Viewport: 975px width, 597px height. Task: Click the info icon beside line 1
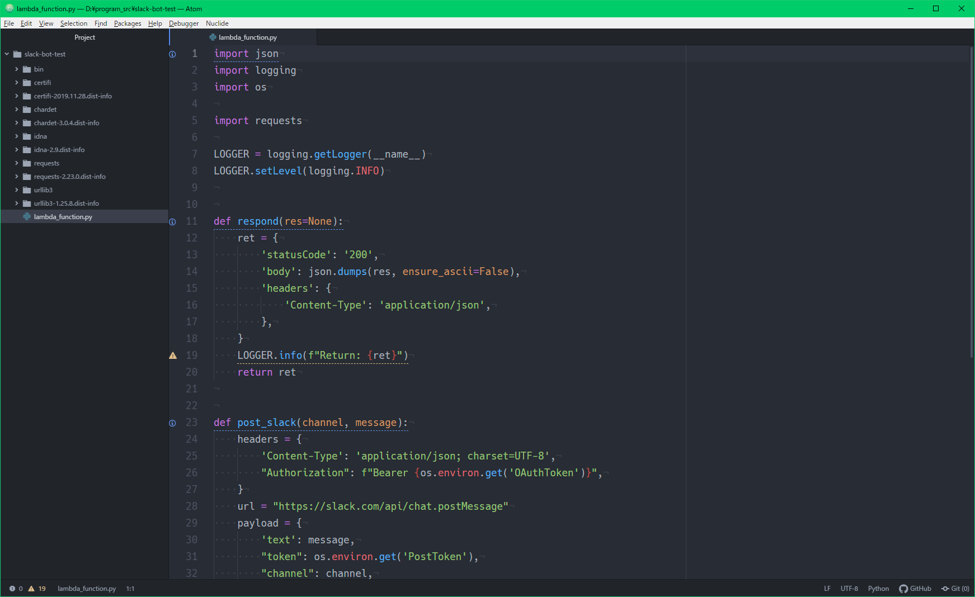(172, 54)
